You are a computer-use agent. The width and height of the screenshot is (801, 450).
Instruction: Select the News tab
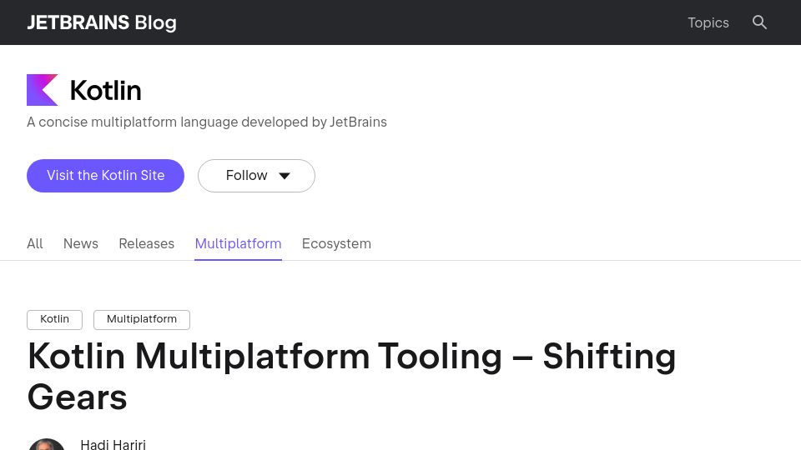click(x=81, y=244)
